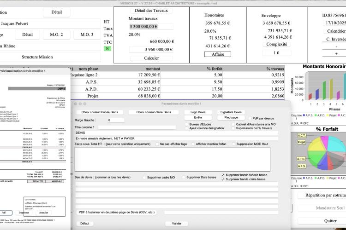Enable the Bureau d'Etudes checkbox
The height and width of the screenshot is (230, 346).
tap(187, 124)
